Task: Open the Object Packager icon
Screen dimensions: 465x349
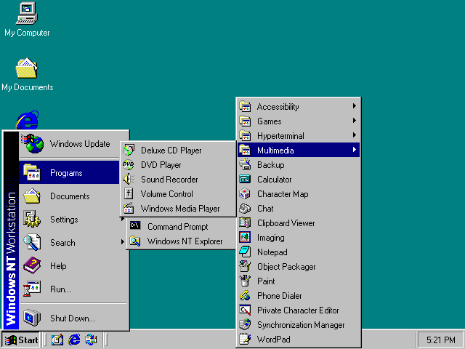Action: [245, 267]
